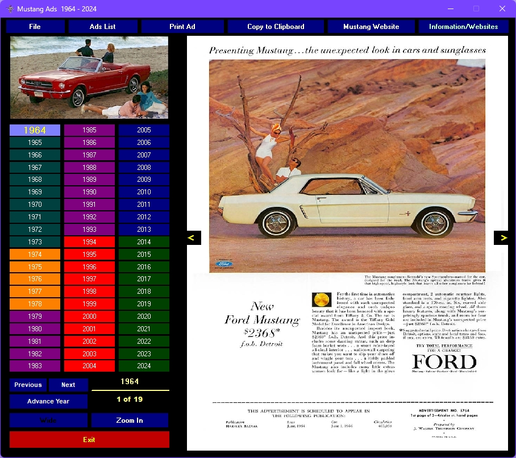The height and width of the screenshot is (458, 516).
Task: Select year 1978
Action: pos(35,304)
